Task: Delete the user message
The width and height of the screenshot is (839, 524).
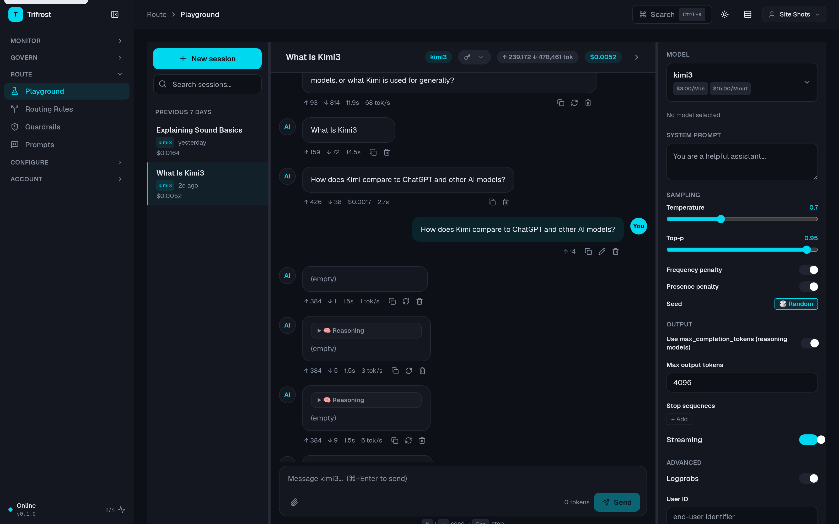Action: (616, 251)
